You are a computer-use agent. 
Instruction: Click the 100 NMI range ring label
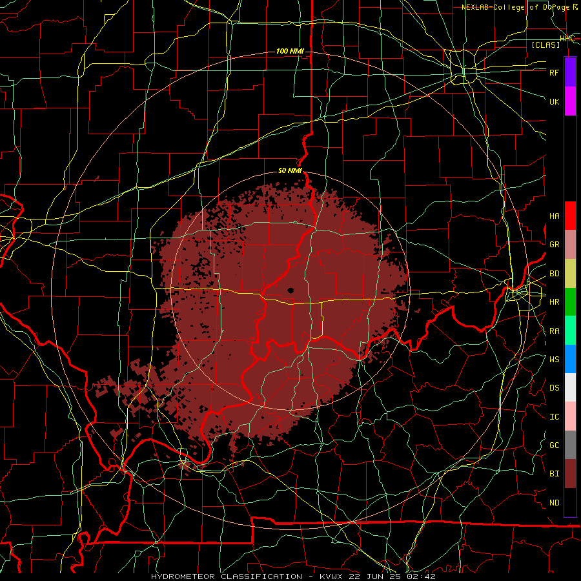coord(290,51)
